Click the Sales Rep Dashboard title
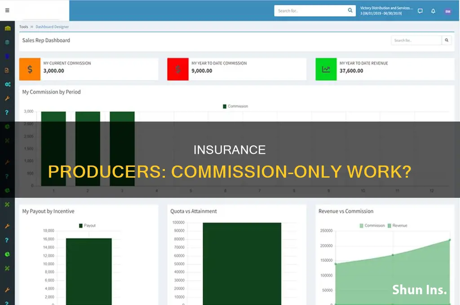Viewport: 460px width, 305px height. coord(46,40)
